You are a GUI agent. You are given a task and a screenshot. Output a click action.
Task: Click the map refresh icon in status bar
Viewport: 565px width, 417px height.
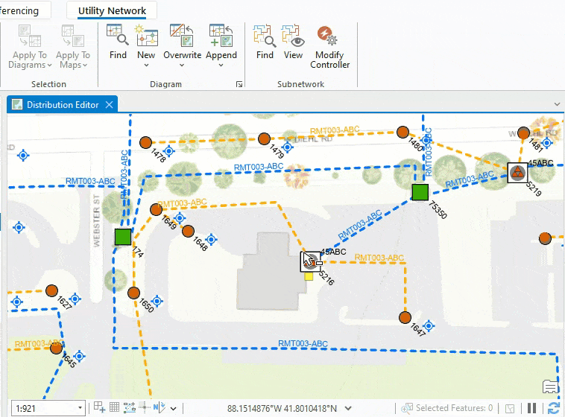point(554,408)
